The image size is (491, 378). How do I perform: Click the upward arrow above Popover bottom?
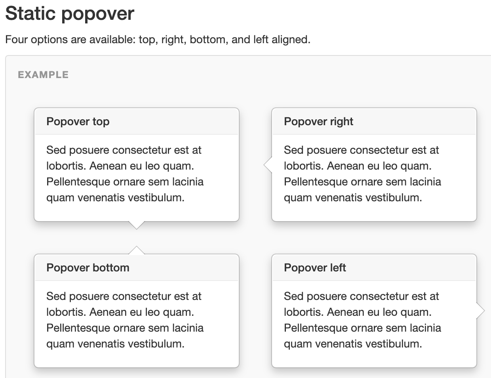[x=136, y=250]
